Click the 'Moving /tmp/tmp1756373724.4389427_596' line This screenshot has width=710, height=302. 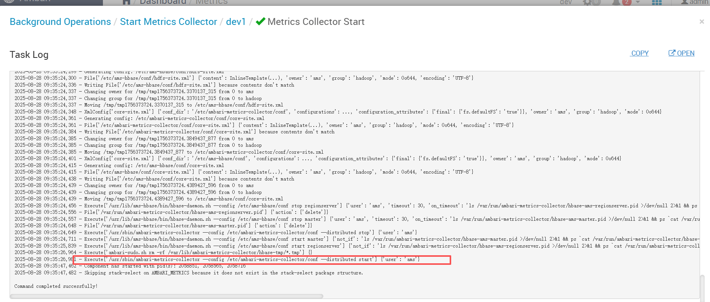click(149, 199)
